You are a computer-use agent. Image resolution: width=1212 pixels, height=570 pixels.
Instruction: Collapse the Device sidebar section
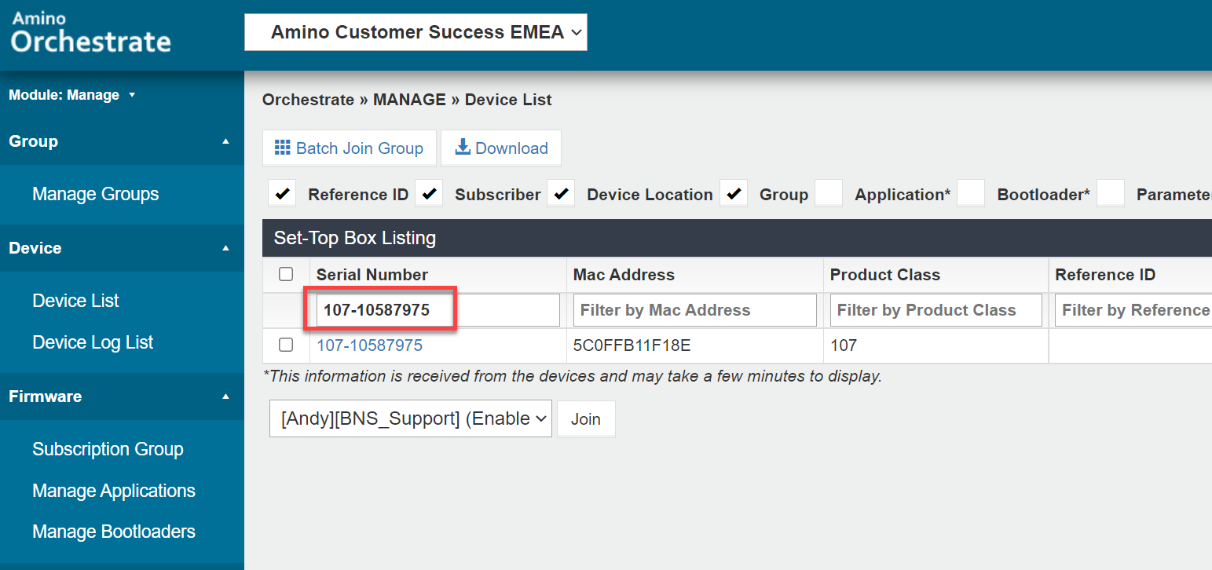[x=122, y=248]
